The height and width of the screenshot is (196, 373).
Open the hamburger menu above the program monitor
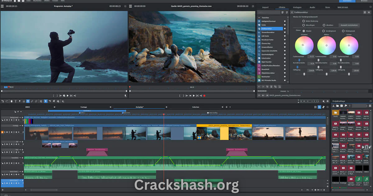pos(2,6)
